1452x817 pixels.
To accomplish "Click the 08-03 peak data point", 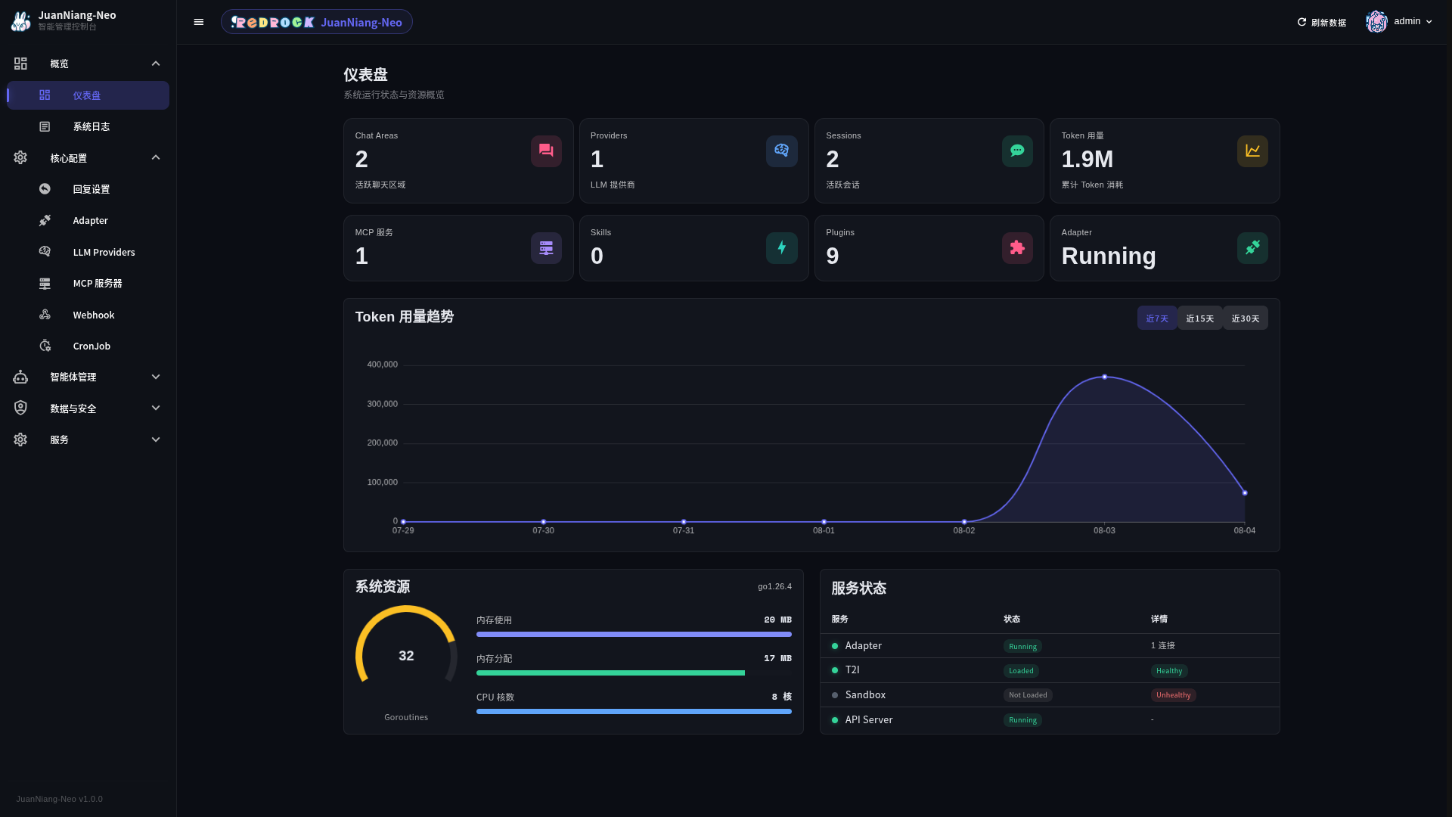I will click(x=1104, y=377).
